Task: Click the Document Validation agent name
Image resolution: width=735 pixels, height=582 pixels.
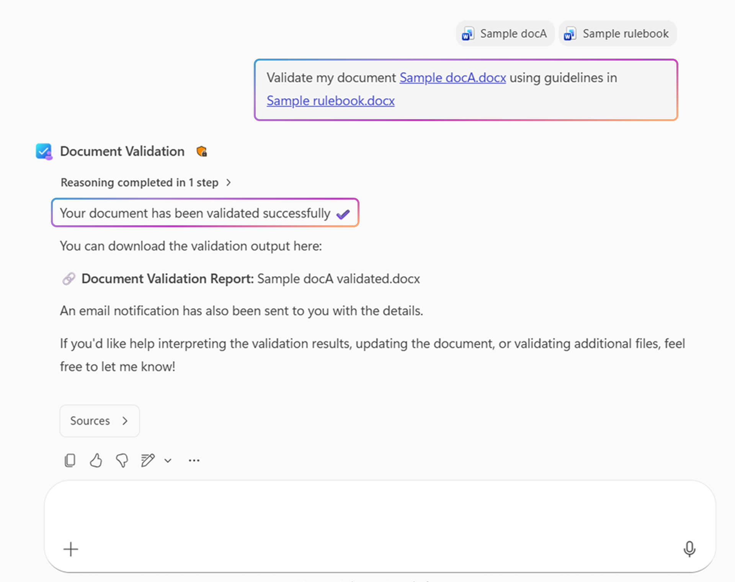Action: tap(122, 151)
